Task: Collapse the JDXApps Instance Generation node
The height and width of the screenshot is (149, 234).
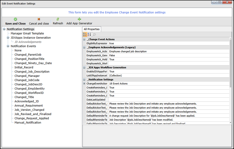Action: [x=8, y=38]
